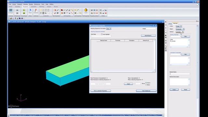Screen dimensions: 208x117
Task: Click the lower green Anisotropic material icon
Action: [x=24, y=13]
